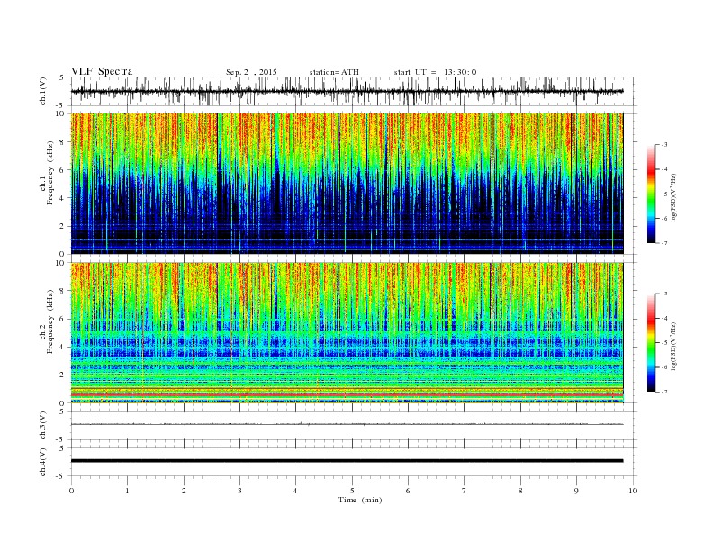Click the "10" tick on the Time axis
Screen dimensions: 713x551
(633, 491)
